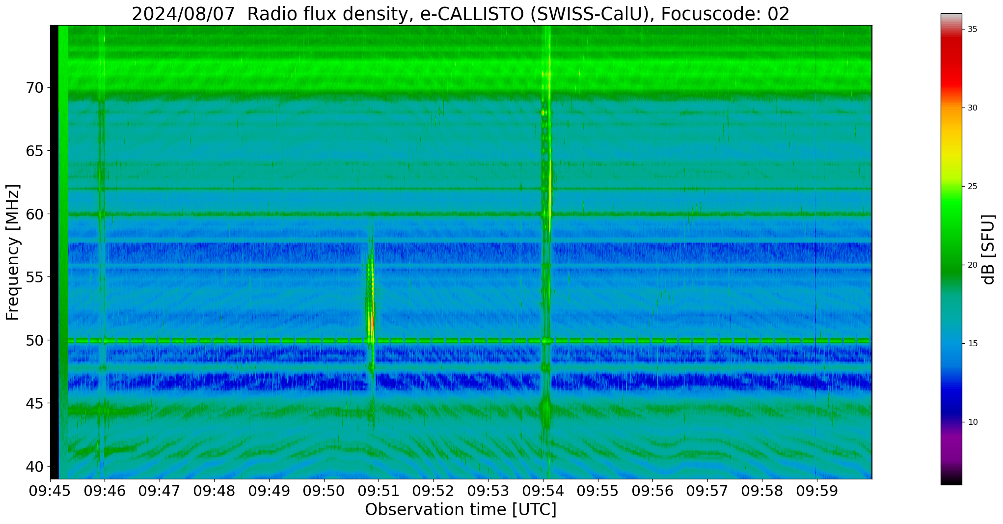Click the vertical burst at 09:54 near 62 MHz
1003x524 pixels.
click(549, 188)
